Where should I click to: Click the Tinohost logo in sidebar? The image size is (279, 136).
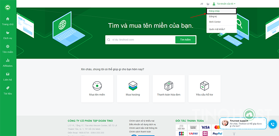[x=8, y=7]
